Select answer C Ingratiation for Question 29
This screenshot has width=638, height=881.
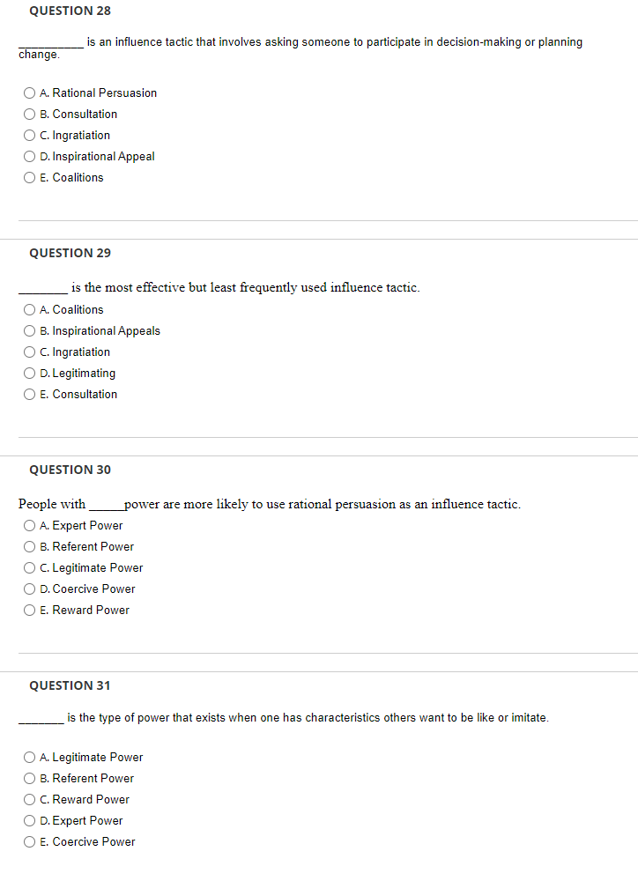(x=29, y=352)
